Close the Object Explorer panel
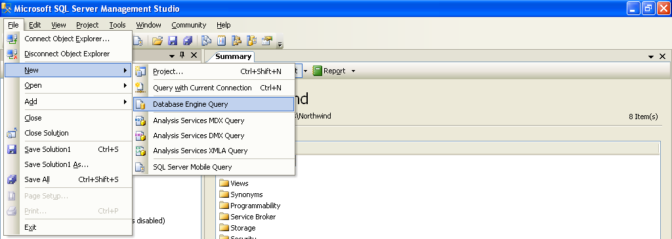The width and height of the screenshot is (672, 239). [x=194, y=55]
